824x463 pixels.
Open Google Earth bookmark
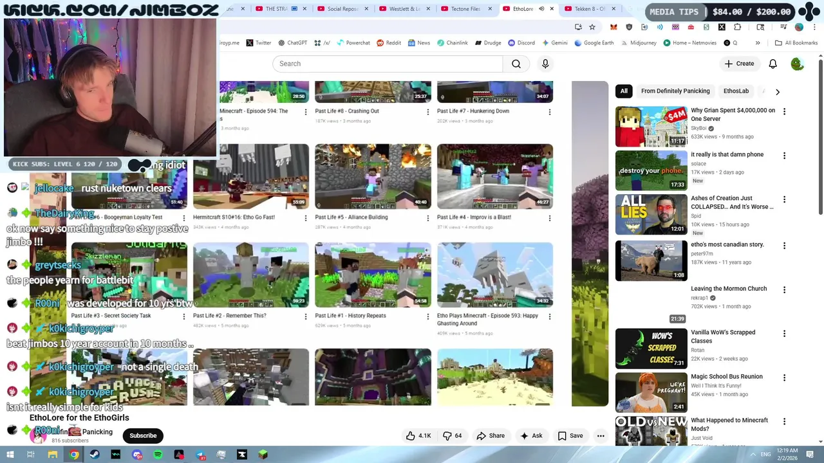(x=594, y=43)
